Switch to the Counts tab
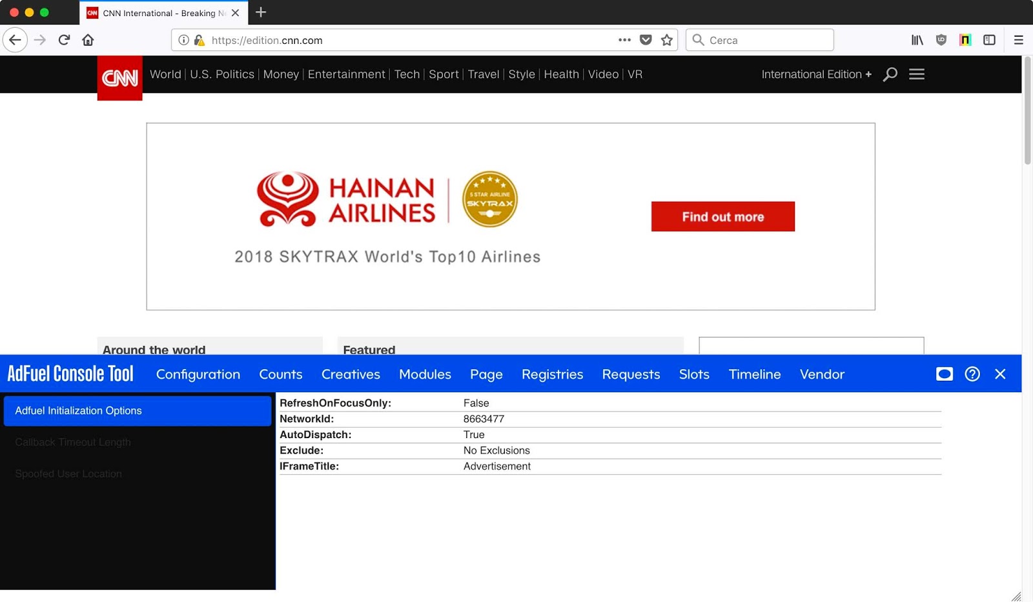 click(281, 374)
